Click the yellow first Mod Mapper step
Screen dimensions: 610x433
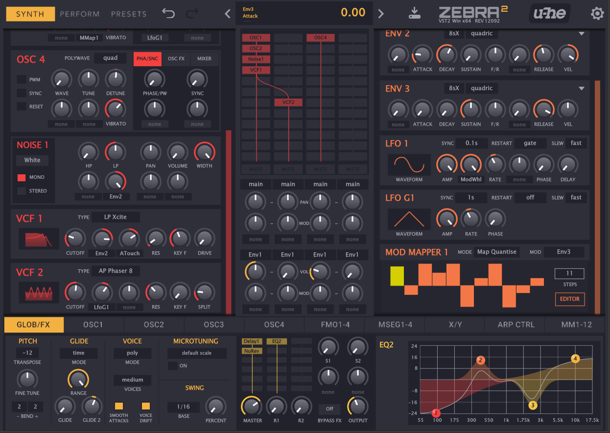tap(397, 276)
